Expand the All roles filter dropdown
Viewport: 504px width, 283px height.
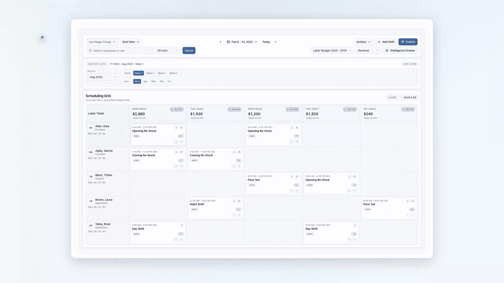pos(167,51)
